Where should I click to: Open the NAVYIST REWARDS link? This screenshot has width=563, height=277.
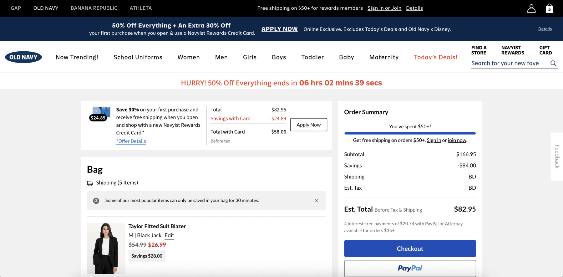click(513, 50)
